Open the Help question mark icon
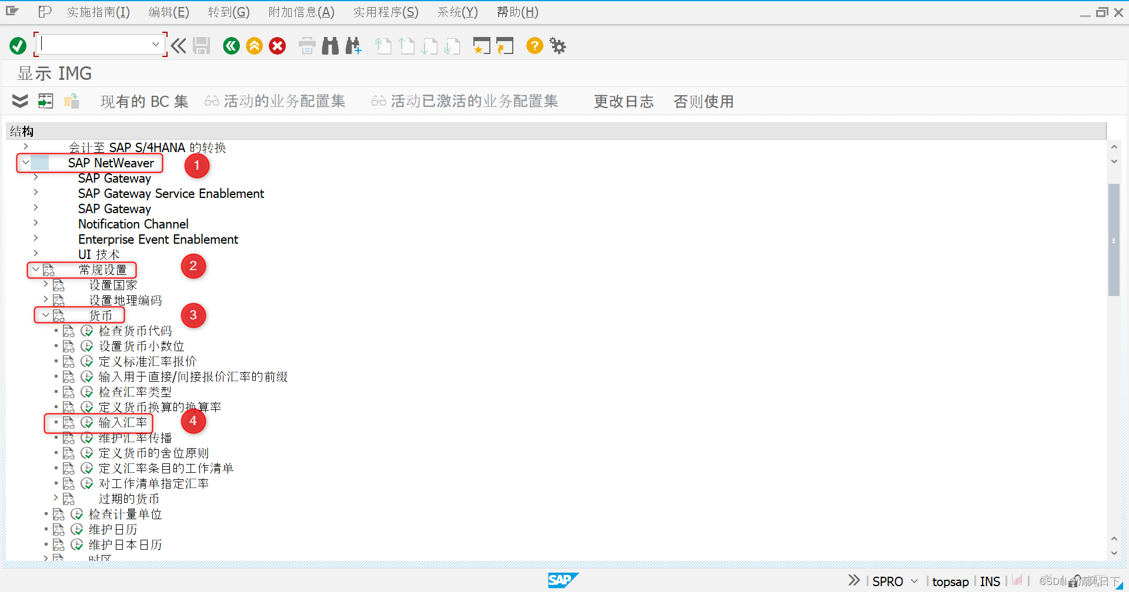Screen dimensions: 1129x592 (x=534, y=46)
